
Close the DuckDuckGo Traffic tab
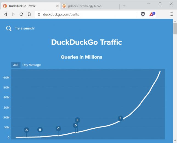57,6
